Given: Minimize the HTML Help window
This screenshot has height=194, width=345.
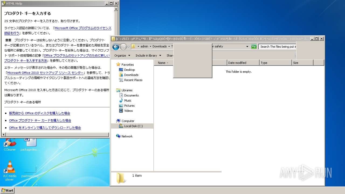Looking at the screenshot, I should (106, 4).
